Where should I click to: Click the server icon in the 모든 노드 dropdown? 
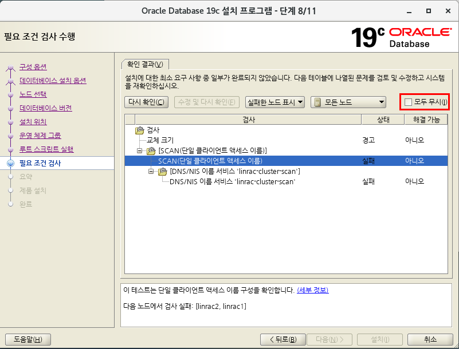317,102
